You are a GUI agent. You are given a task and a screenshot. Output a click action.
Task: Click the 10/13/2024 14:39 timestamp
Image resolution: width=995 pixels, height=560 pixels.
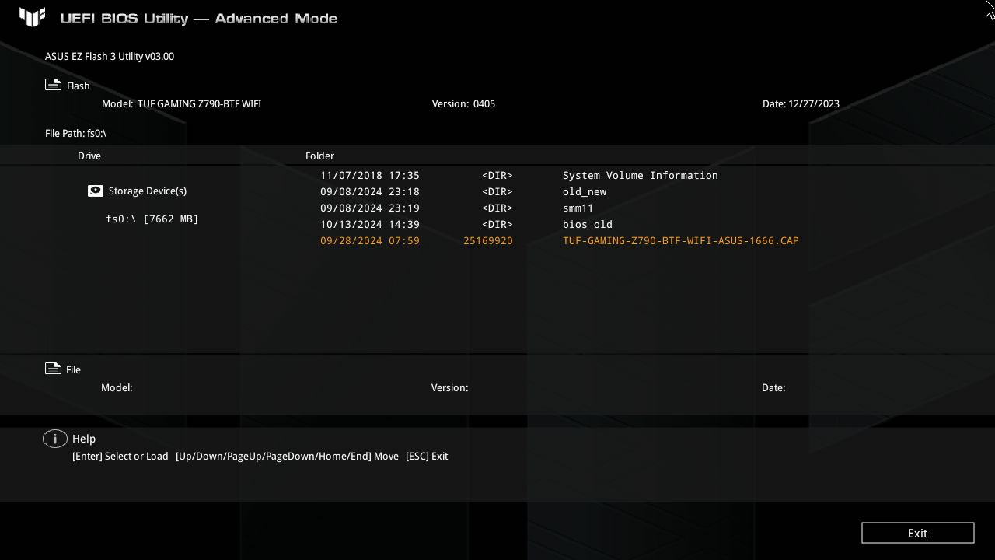tap(370, 224)
